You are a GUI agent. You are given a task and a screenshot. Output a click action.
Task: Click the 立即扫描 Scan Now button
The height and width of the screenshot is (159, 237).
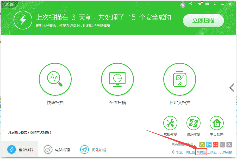203,21
